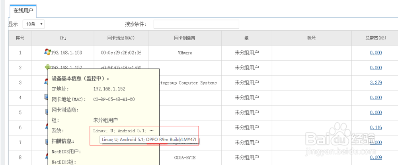Open bandwidth link 3.379
This screenshot has width=398, height=165.
click(376, 82)
